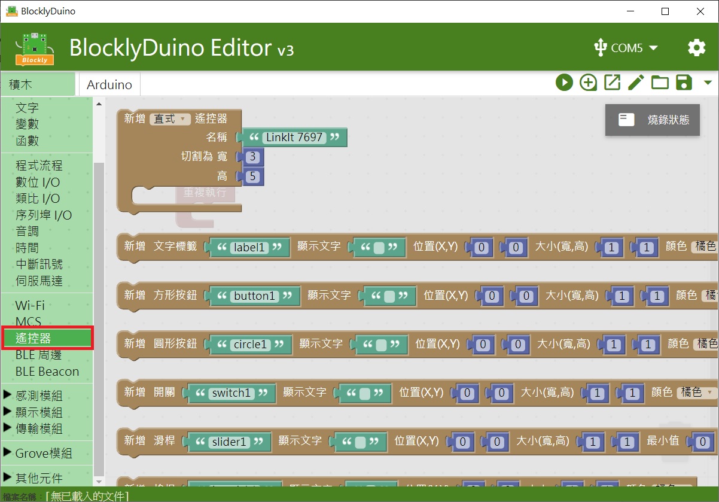
Task: Click the toolbox scrollbar up arrow
Action: [x=99, y=104]
